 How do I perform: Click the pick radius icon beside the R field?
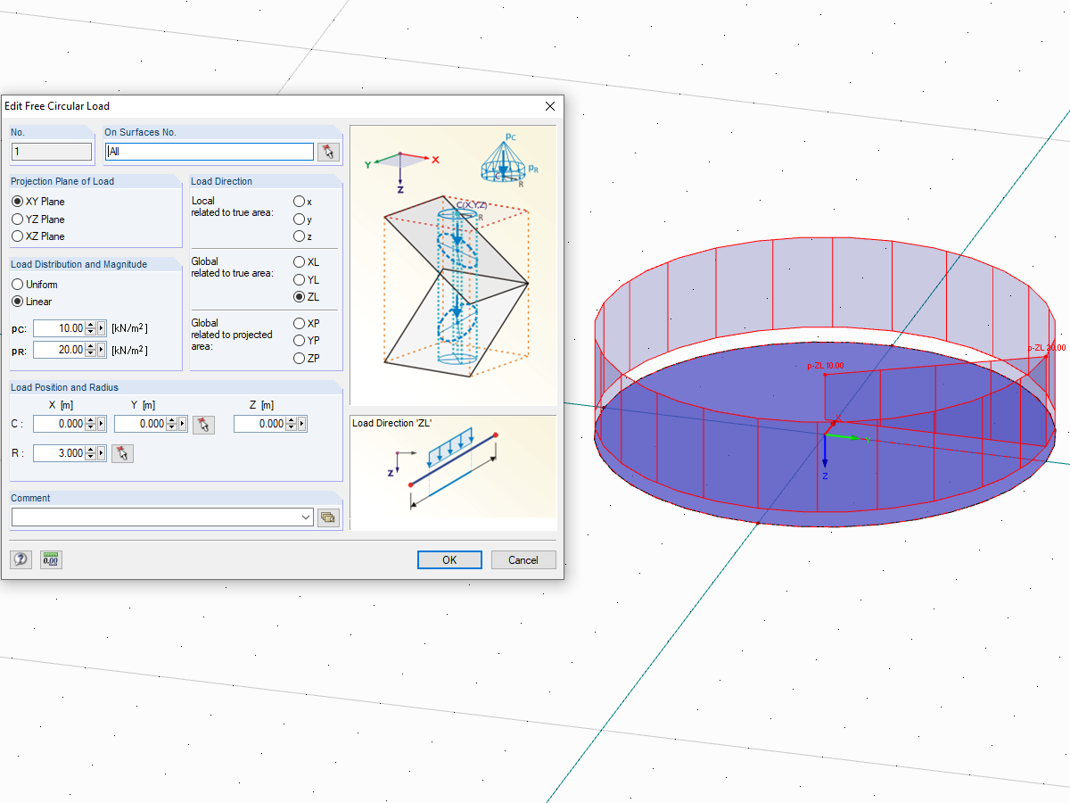[x=122, y=453]
